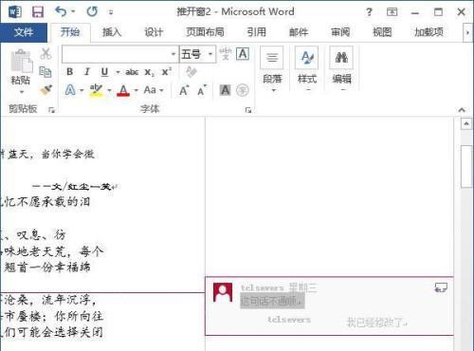Image resolution: width=474 pixels, height=351 pixels.
Task: Expand the highlight color dropdown arrow
Action: coord(109,90)
